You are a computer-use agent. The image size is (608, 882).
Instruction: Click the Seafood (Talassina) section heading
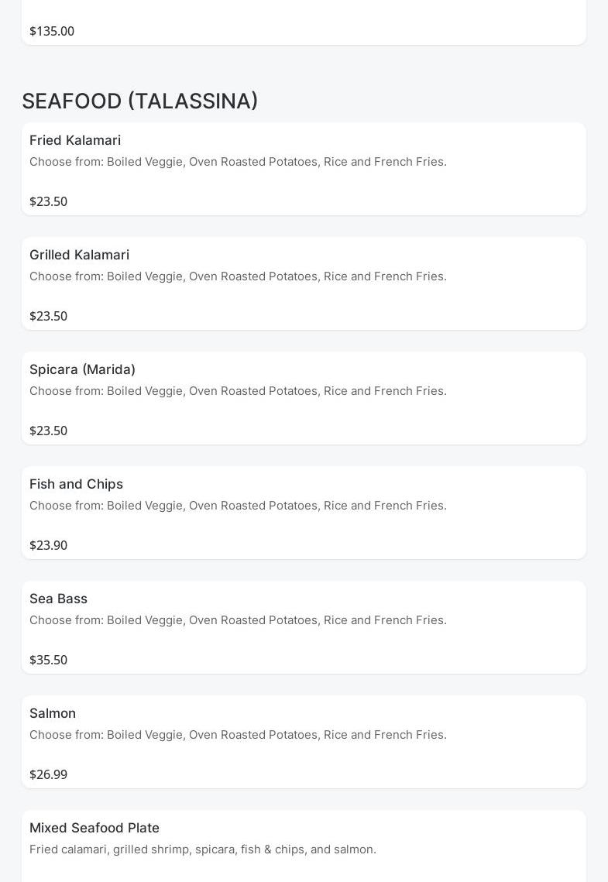point(139,101)
